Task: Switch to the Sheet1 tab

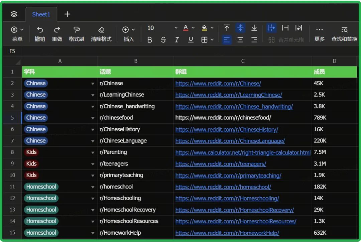Action: coord(41,14)
